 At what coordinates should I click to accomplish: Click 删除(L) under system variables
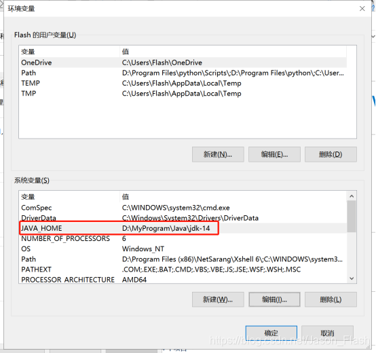point(331,299)
